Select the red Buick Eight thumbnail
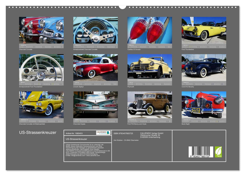 (x=203, y=106)
